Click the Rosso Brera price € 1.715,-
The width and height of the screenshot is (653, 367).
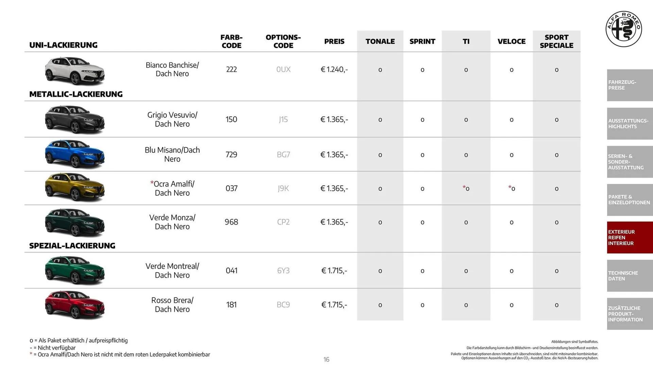click(x=334, y=305)
